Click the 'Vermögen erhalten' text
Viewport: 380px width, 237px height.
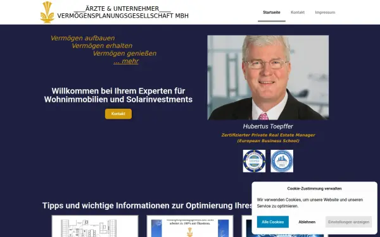click(x=102, y=46)
